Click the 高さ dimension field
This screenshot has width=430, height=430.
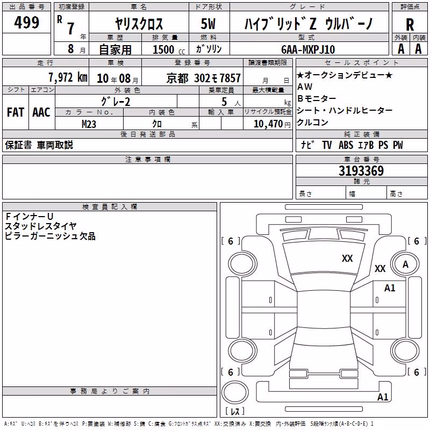[x=407, y=192]
